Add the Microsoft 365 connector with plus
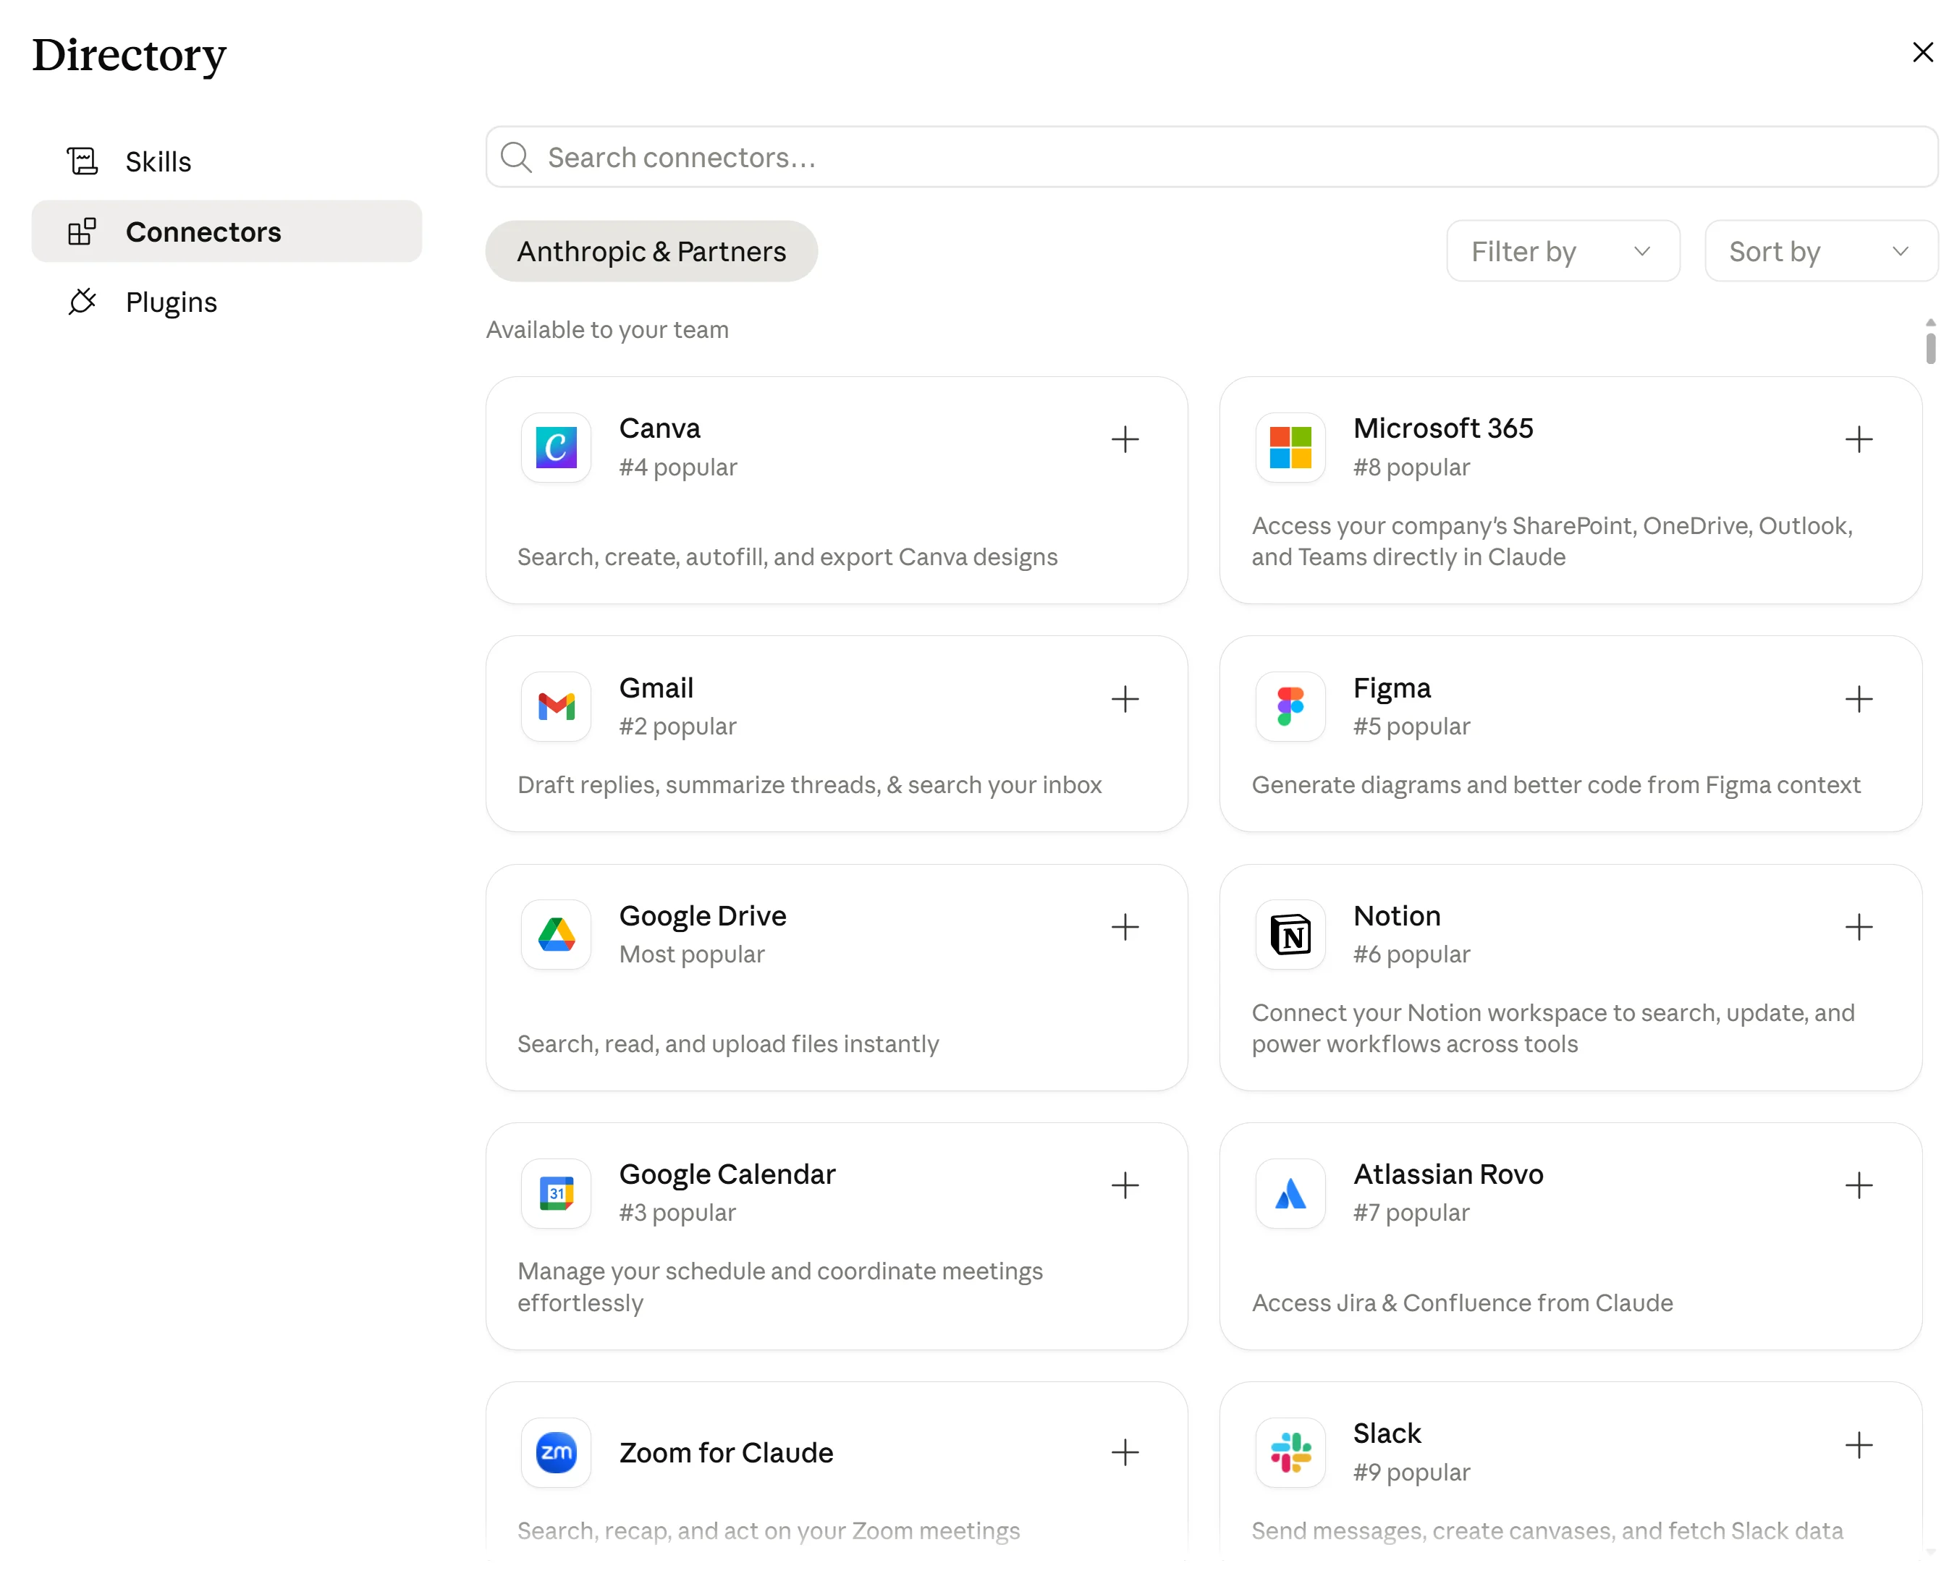 point(1859,440)
